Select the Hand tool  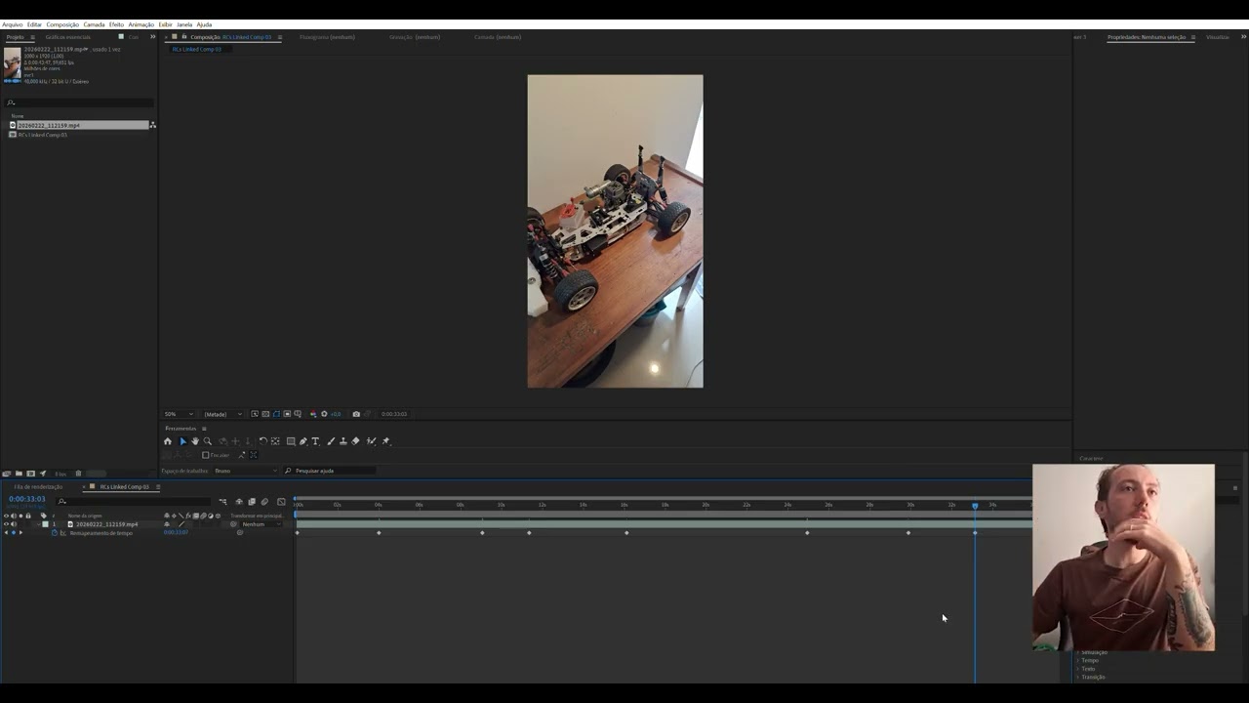195,441
